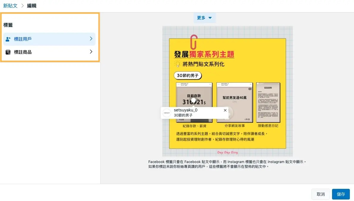
Task: Save tags with 儲存 button
Action: [x=341, y=194]
